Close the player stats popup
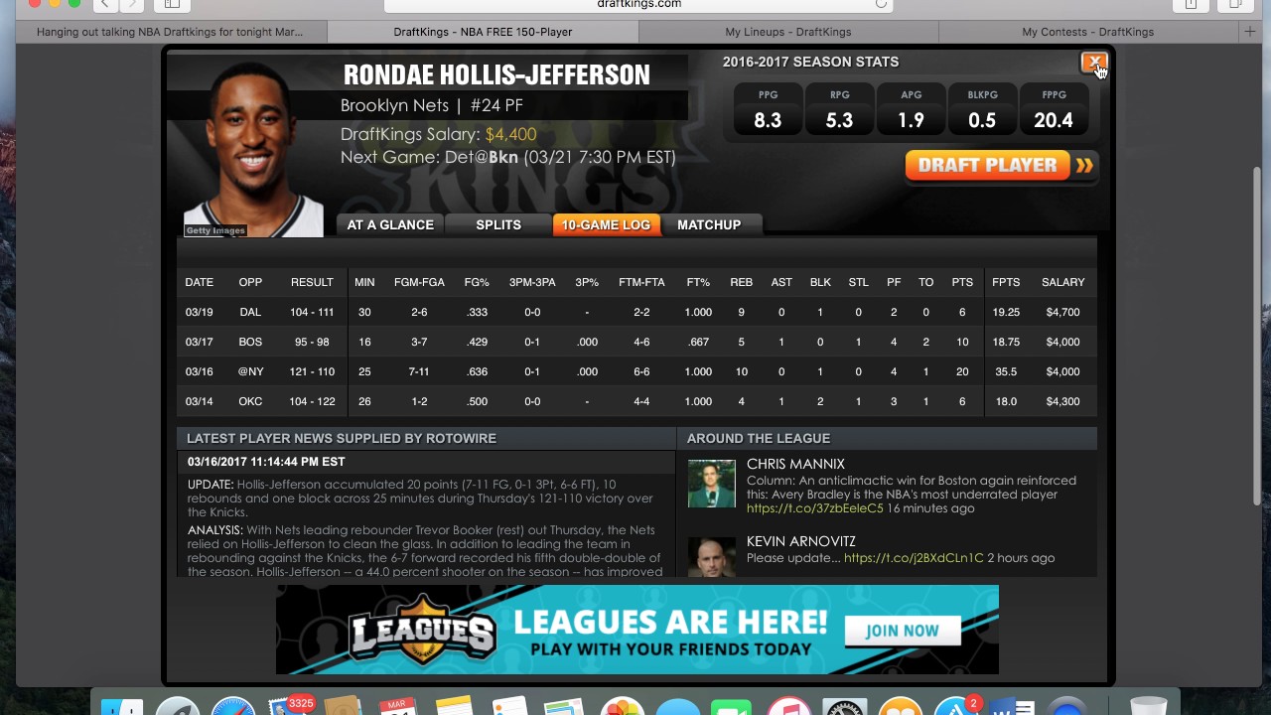The width and height of the screenshot is (1271, 715). (1092, 63)
